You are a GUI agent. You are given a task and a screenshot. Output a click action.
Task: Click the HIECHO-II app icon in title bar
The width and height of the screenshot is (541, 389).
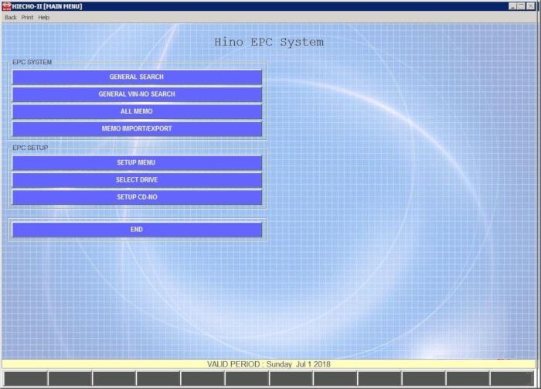[x=6, y=6]
